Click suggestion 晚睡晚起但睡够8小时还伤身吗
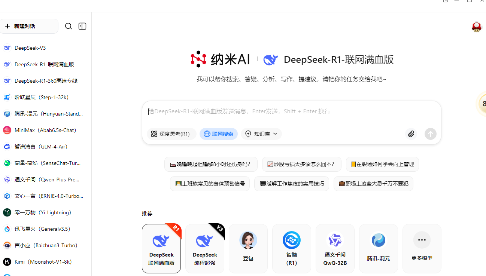The width and height of the screenshot is (486, 276). point(211,164)
